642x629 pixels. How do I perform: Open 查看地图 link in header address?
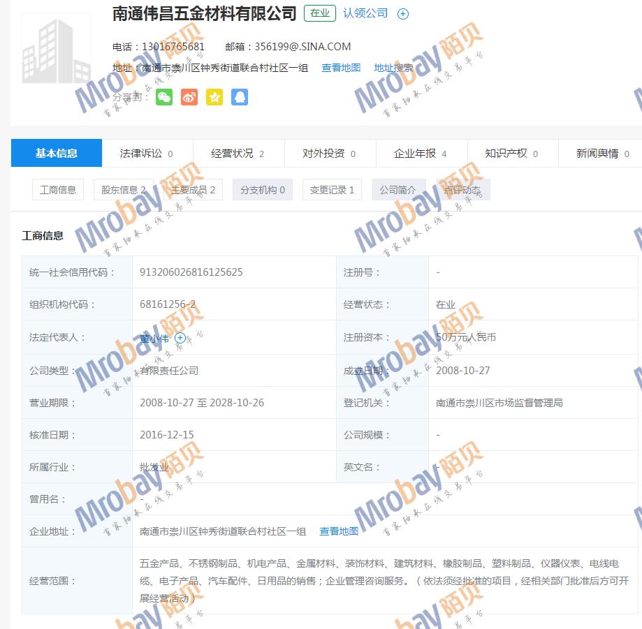pyautogui.click(x=341, y=68)
